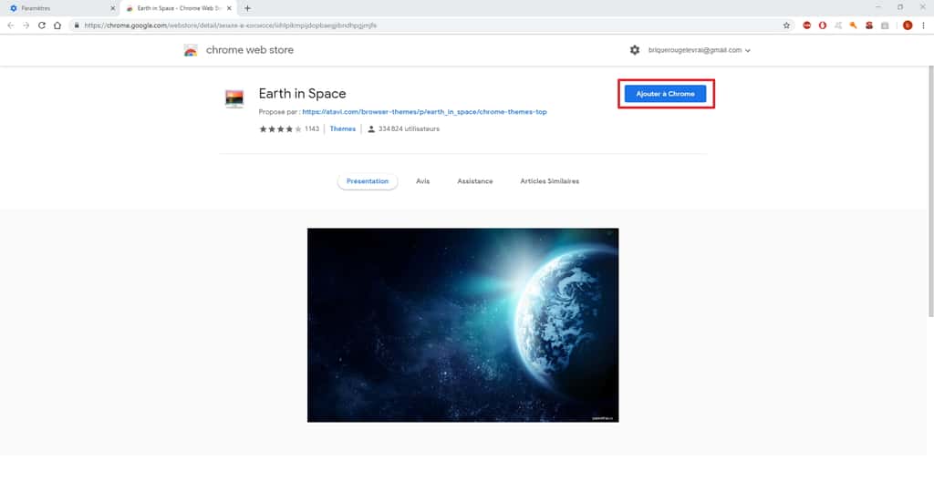
Task: Bookmark this page with the star
Action: (x=786, y=26)
